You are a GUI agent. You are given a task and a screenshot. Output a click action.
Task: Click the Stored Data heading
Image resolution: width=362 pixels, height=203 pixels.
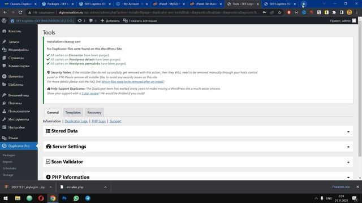pyautogui.click(x=64, y=131)
